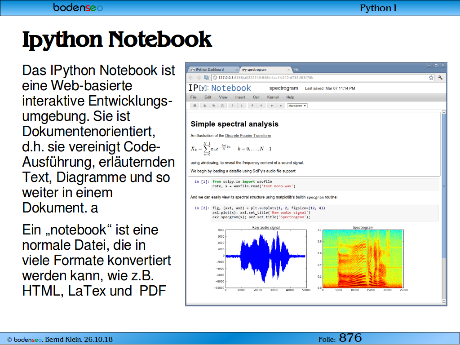The height and width of the screenshot is (345, 460).
Task: Run the cell with the play icon
Action: [272, 106]
